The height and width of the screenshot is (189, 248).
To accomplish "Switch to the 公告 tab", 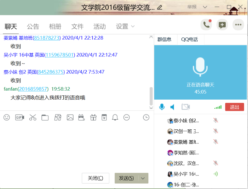I will point(33,26).
